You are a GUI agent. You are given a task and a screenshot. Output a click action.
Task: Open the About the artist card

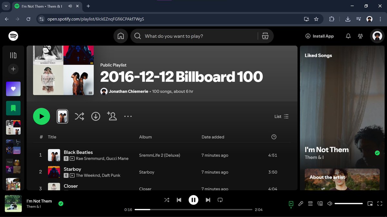pos(342,179)
